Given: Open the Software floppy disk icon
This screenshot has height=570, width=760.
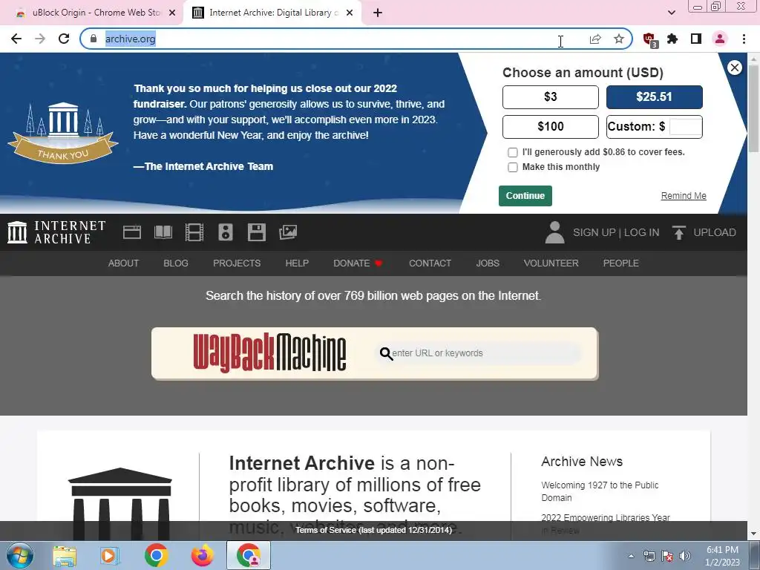Looking at the screenshot, I should (x=256, y=232).
